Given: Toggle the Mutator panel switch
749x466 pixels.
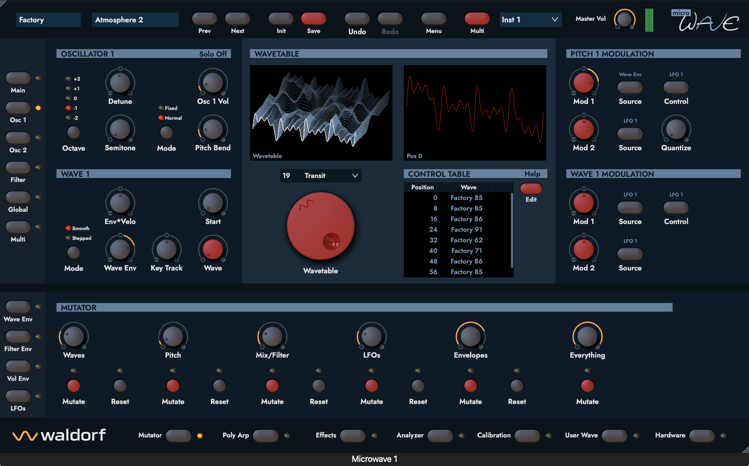Looking at the screenshot, I should pyautogui.click(x=178, y=435).
